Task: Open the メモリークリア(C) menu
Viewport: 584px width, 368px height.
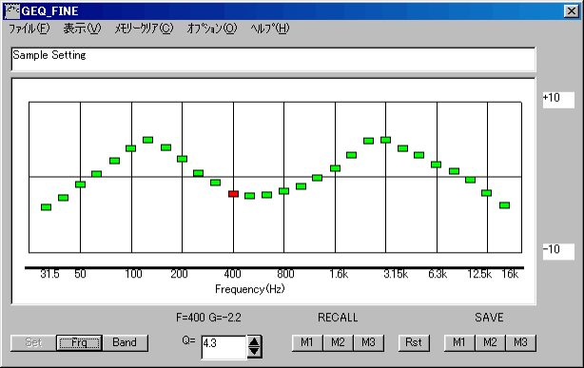Action: coord(144,29)
